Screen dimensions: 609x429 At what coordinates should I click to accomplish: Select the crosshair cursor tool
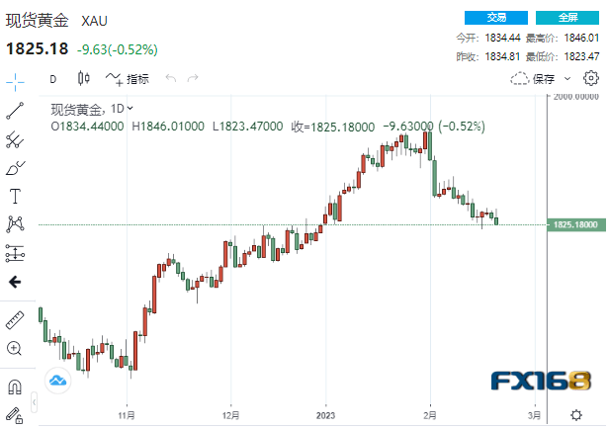coord(15,83)
